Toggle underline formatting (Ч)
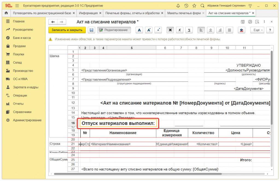Viewport: 280px width, 181px height. click(189, 30)
